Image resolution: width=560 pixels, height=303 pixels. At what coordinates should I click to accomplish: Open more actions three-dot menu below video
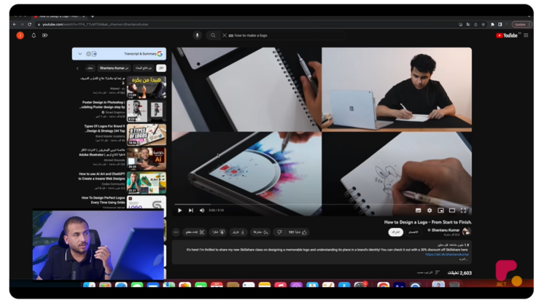point(175,232)
